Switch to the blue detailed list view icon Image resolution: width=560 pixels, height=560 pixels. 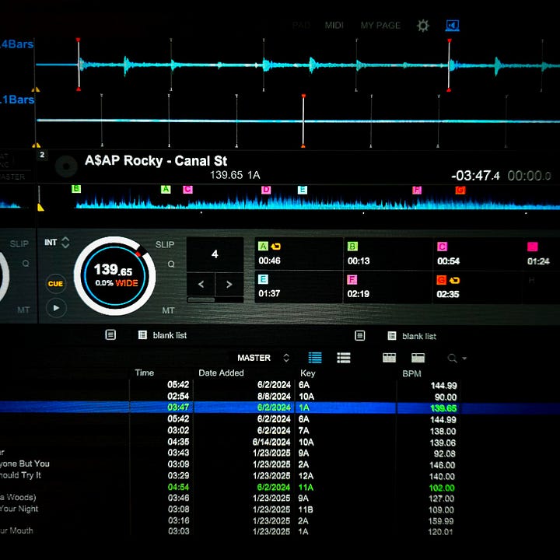(x=315, y=358)
